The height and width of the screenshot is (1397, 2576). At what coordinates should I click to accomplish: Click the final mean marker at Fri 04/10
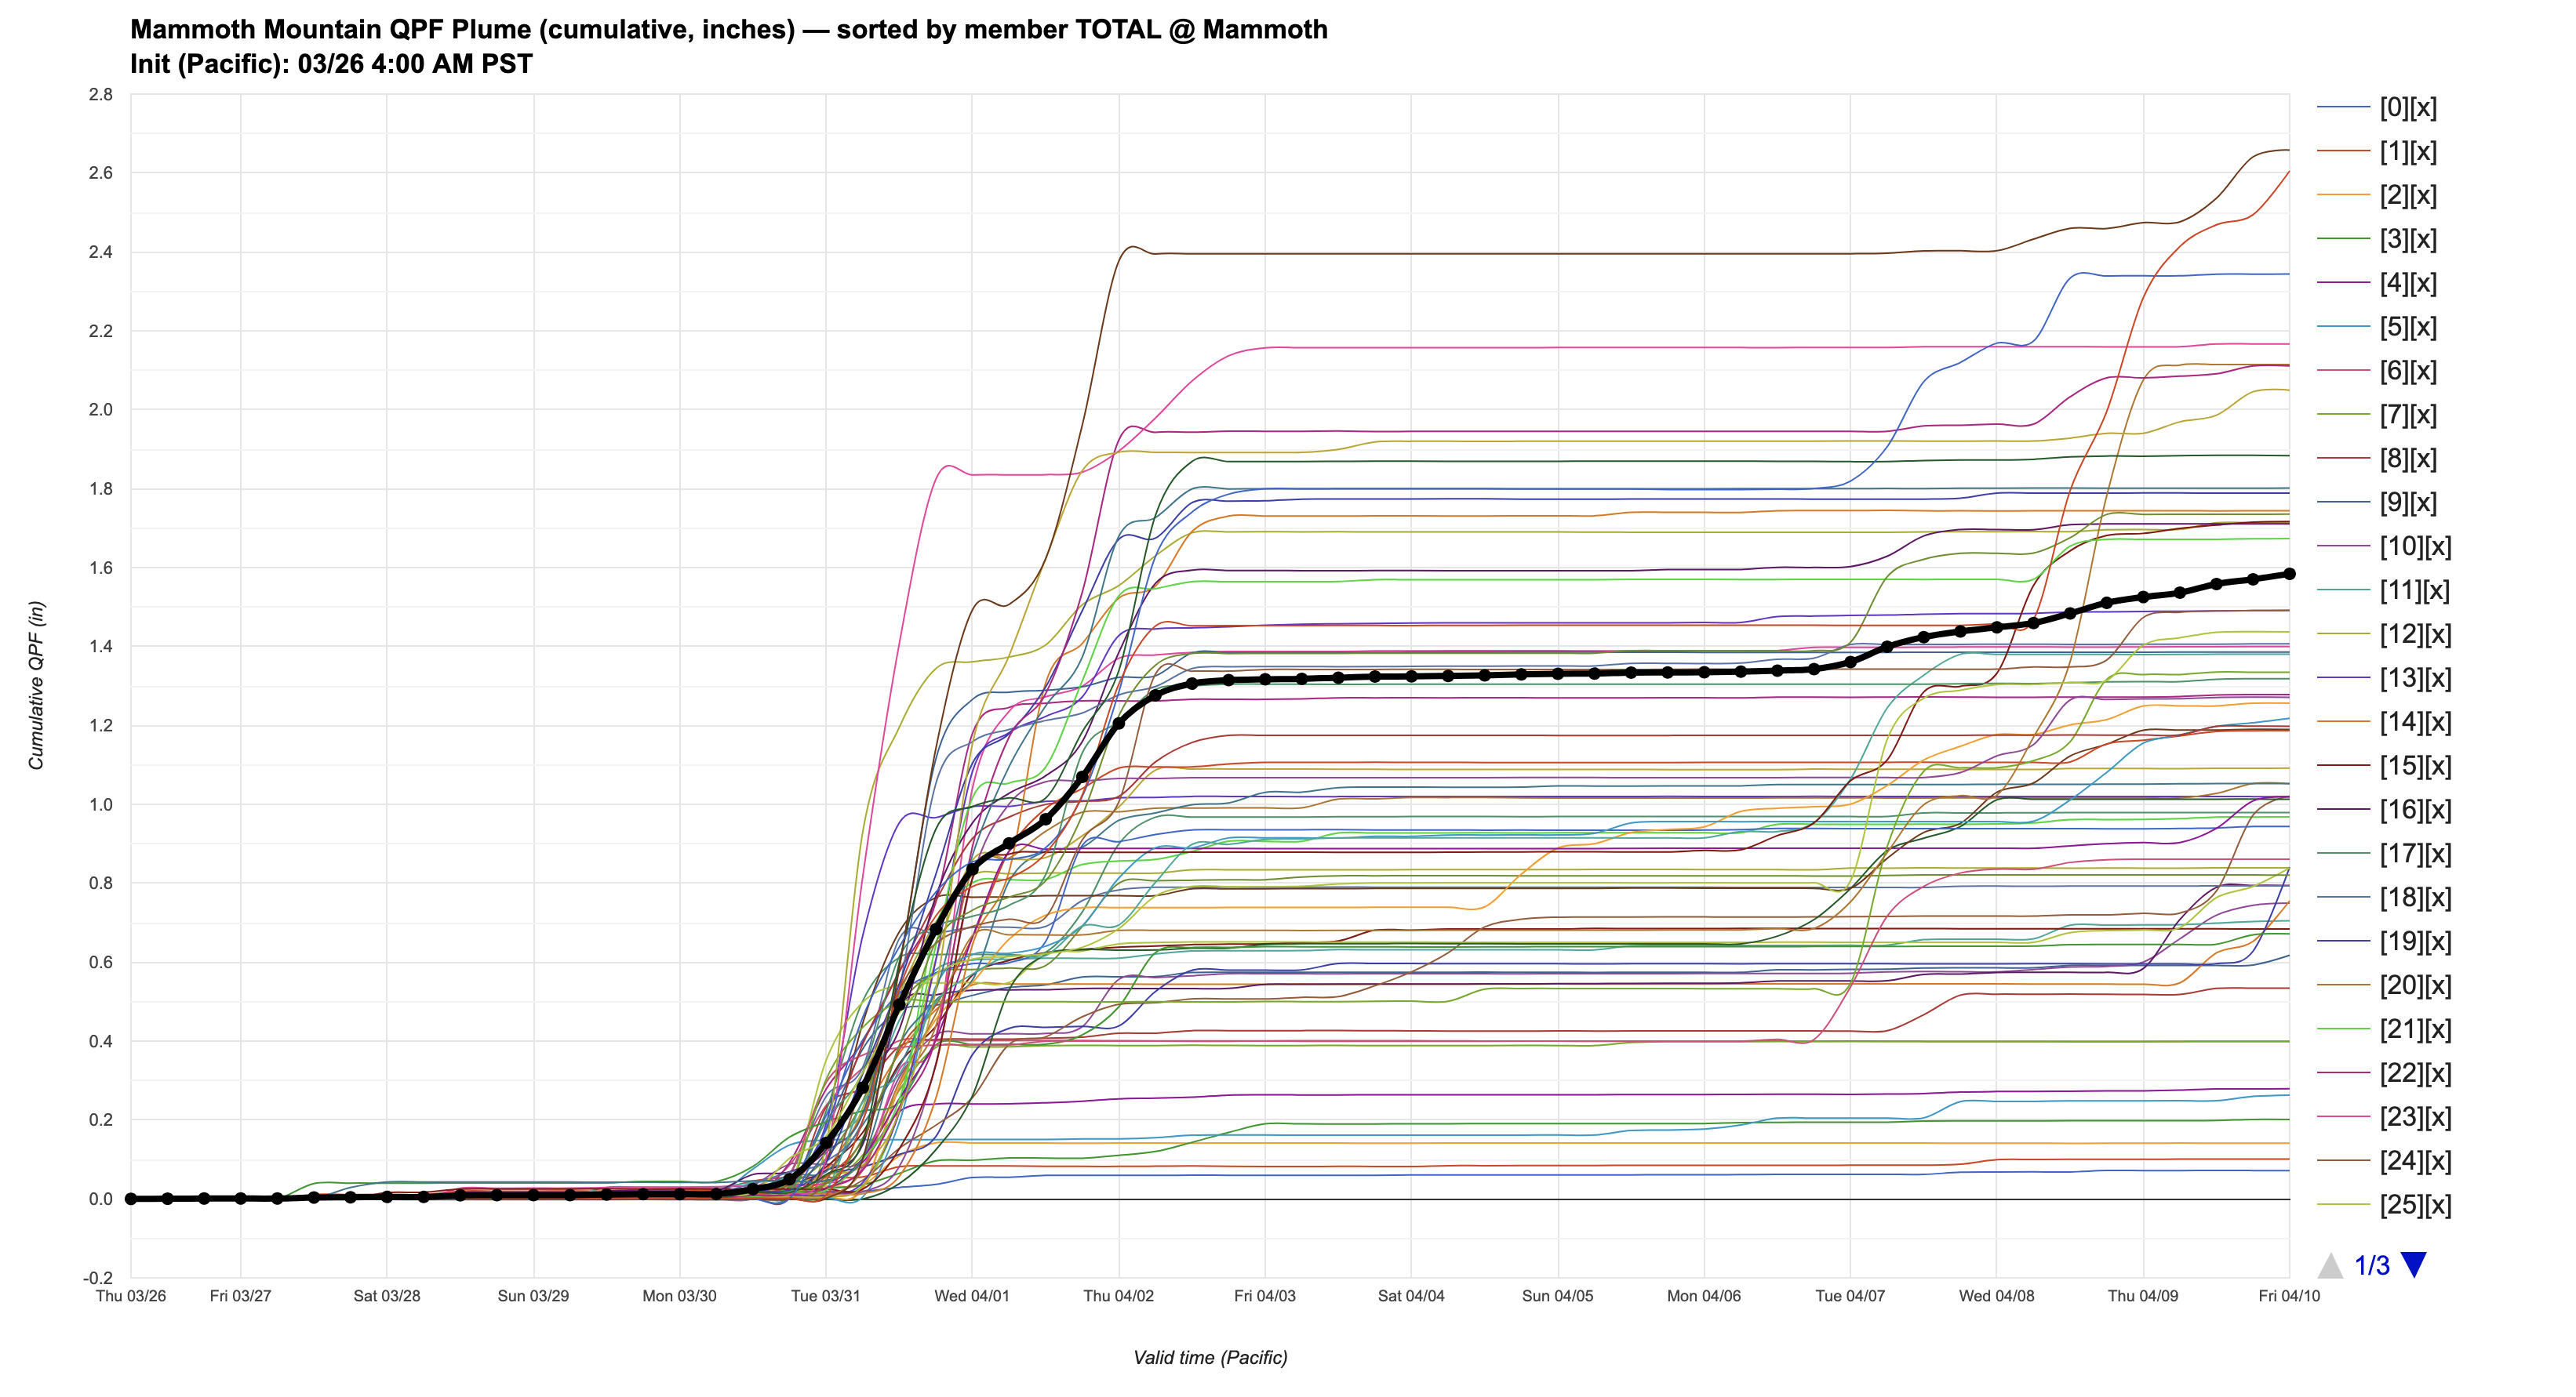[x=2289, y=575]
